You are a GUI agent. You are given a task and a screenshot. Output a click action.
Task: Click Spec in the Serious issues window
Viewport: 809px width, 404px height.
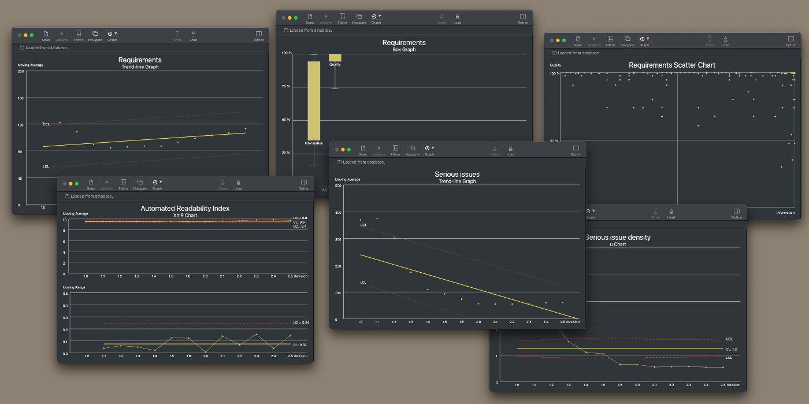pos(363,150)
